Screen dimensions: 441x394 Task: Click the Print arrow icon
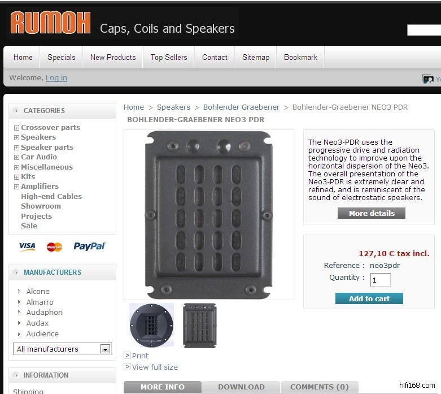click(127, 355)
